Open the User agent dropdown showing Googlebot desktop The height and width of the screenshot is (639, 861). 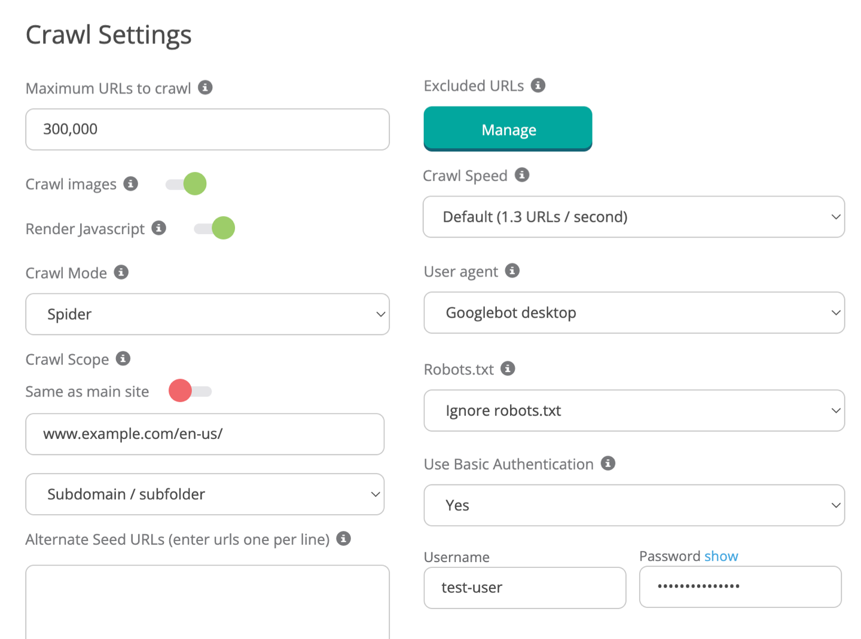point(634,313)
